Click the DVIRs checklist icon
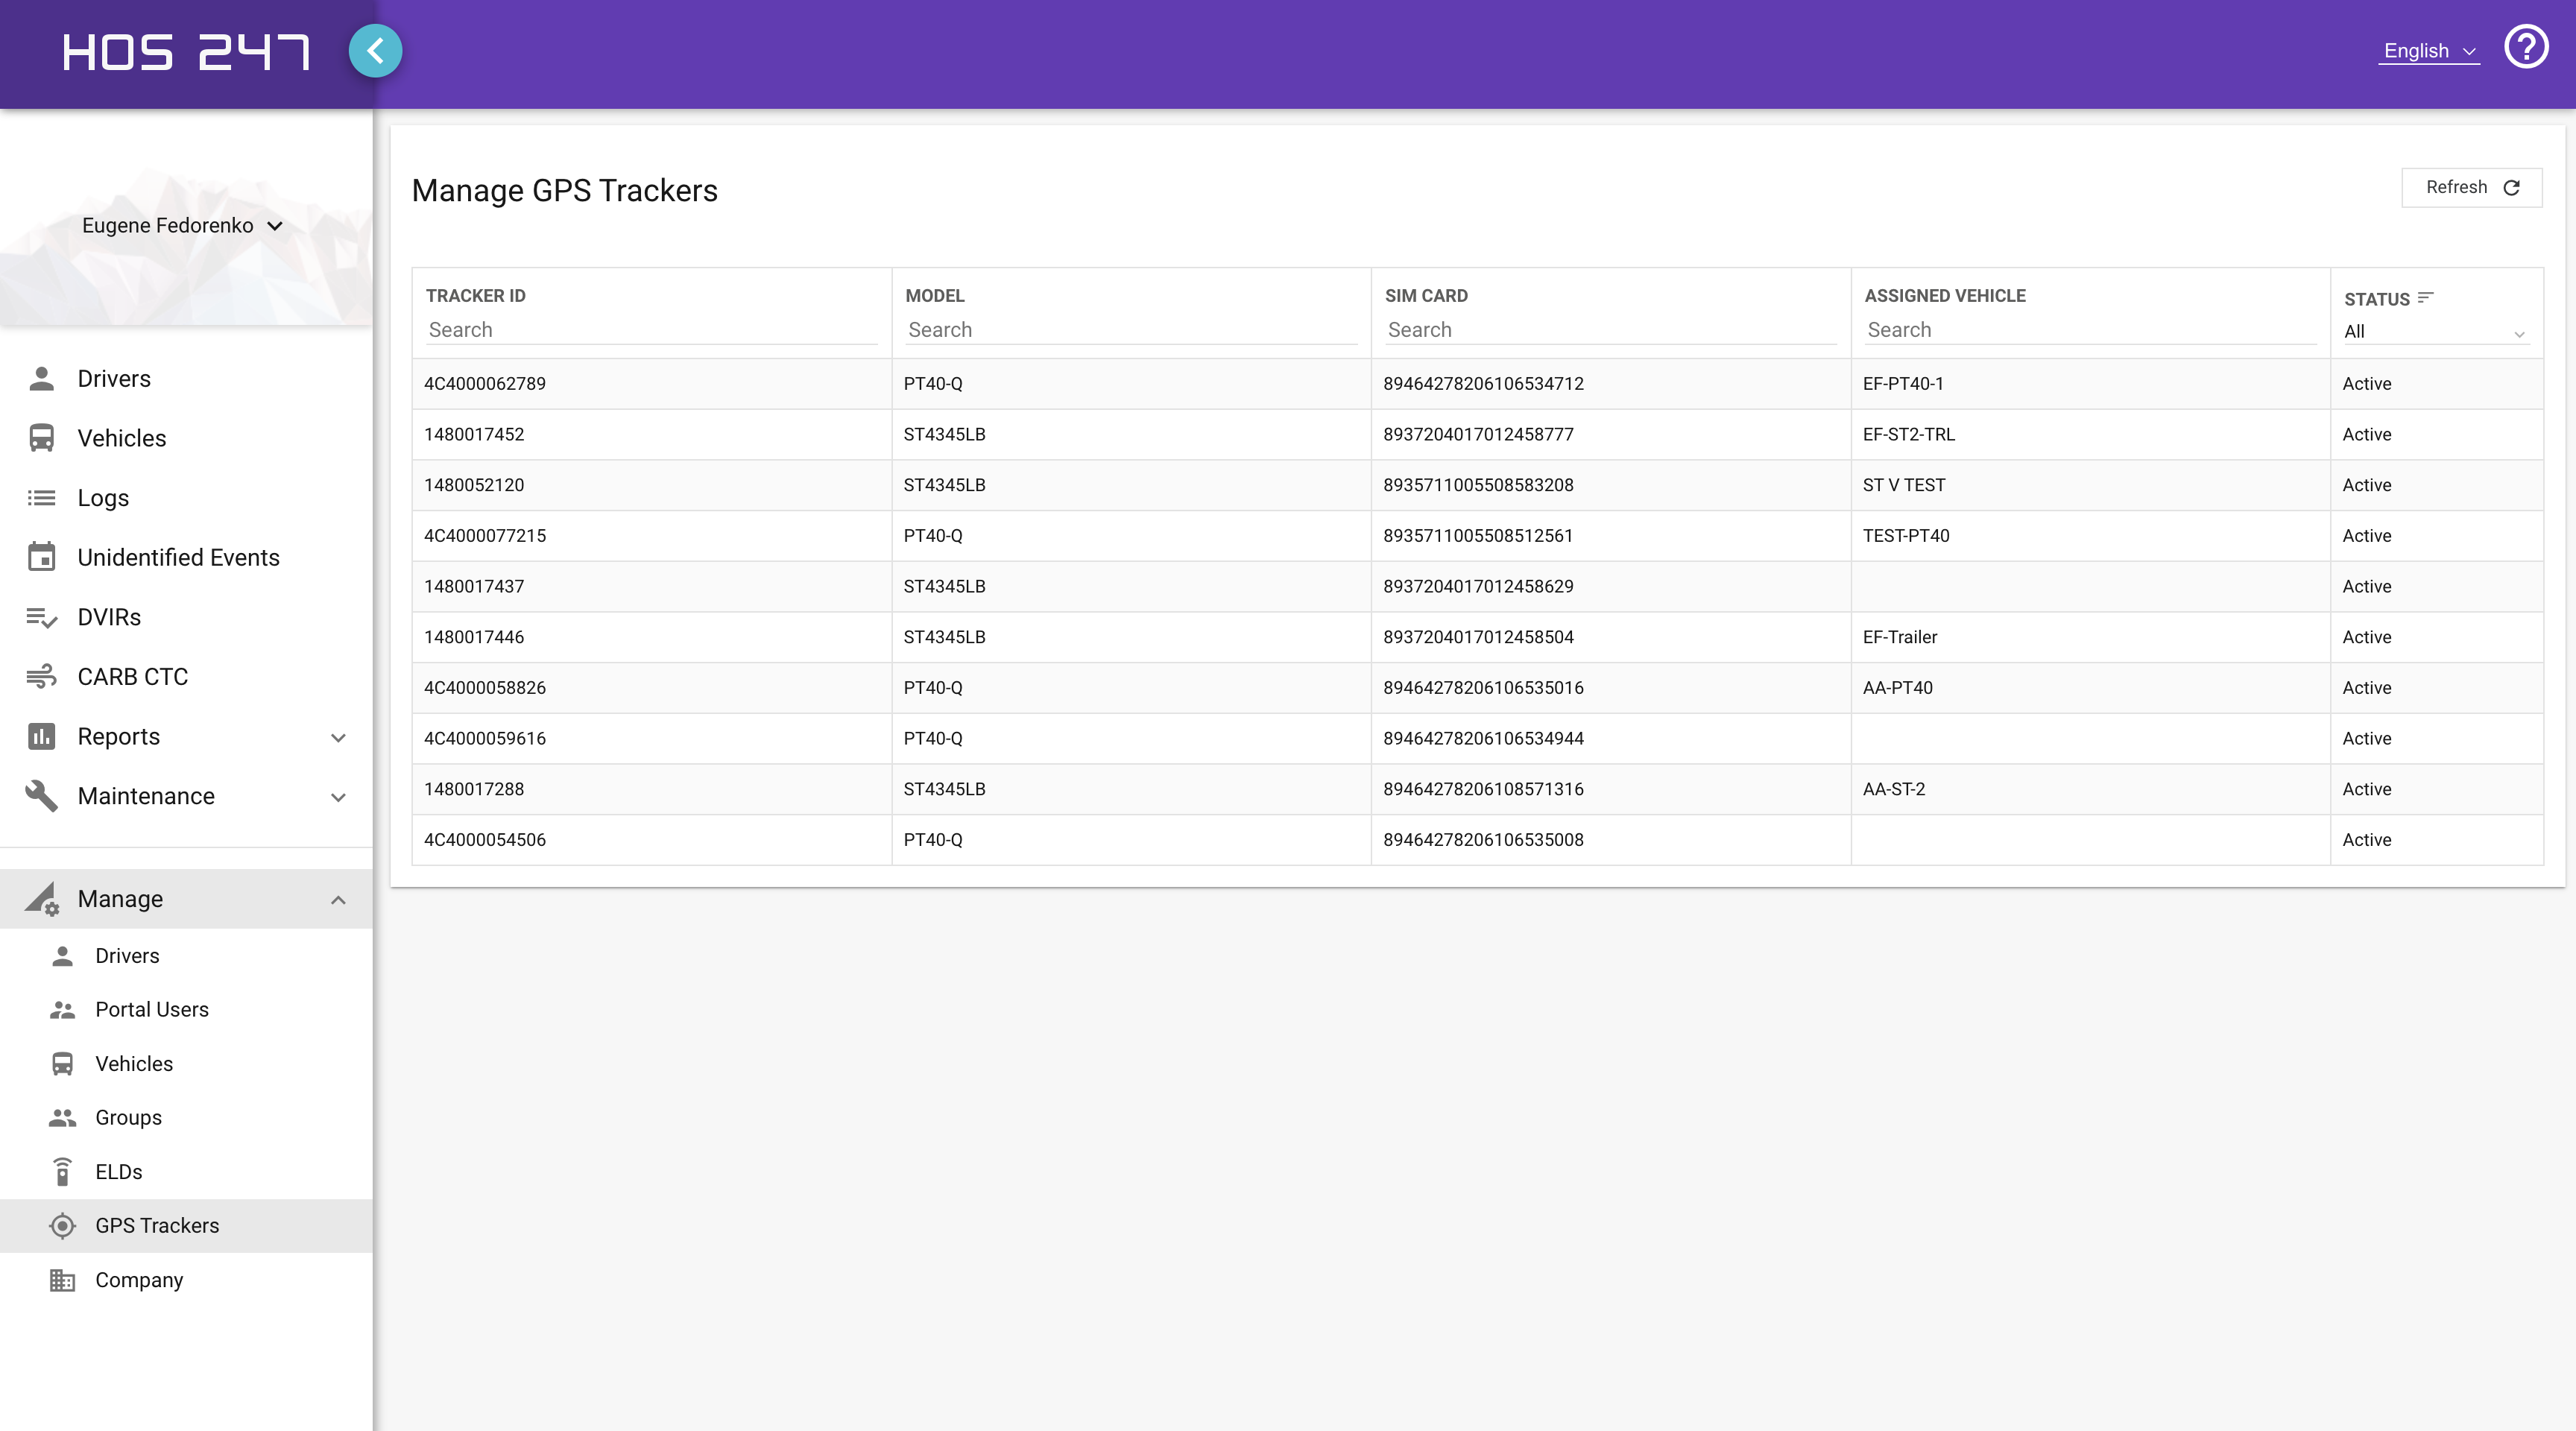Viewport: 2576px width, 1431px height. point(41,617)
